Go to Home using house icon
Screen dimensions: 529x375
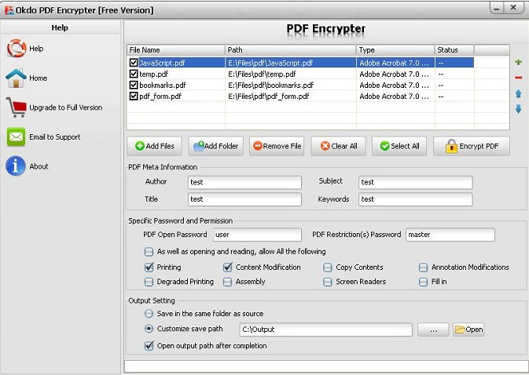(16, 78)
